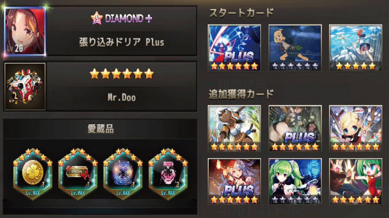This screenshot has height=218, width=389.
Task: Click the 張り込みドリア Plus name label
Action: (122, 42)
